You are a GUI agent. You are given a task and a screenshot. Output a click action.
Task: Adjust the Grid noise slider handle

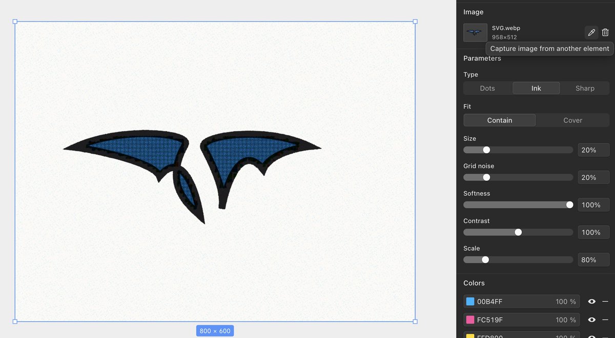click(486, 177)
